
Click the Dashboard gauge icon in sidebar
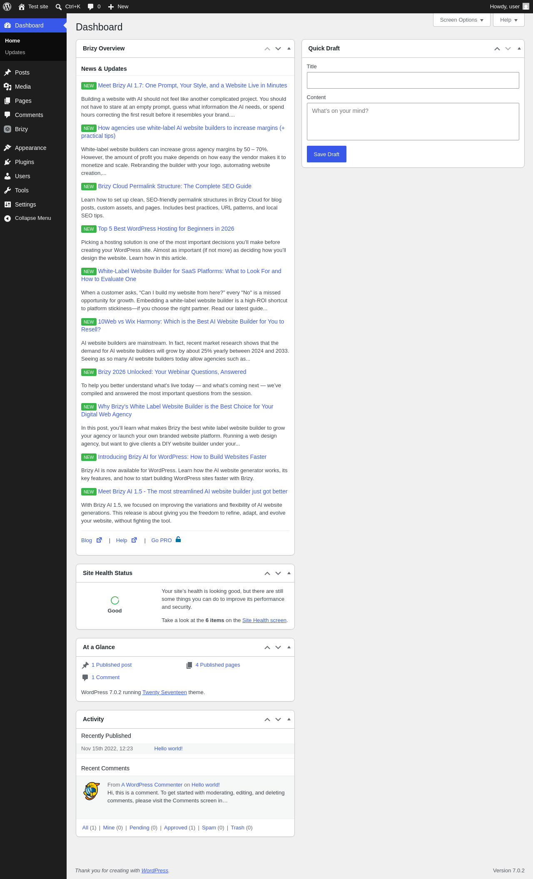click(7, 25)
